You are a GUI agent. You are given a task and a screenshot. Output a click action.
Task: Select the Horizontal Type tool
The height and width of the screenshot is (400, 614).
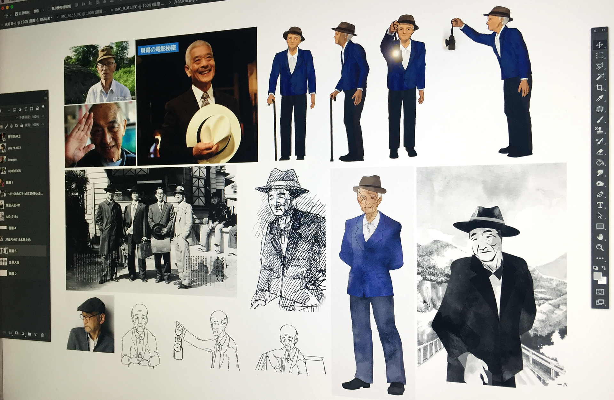tap(600, 205)
